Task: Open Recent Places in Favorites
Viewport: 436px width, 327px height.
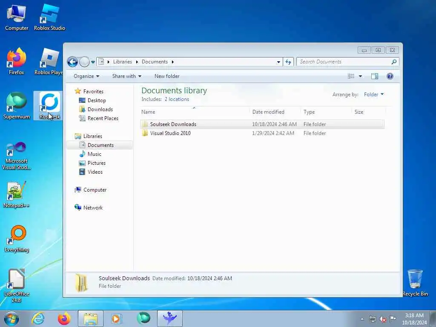Action: pyautogui.click(x=99, y=118)
